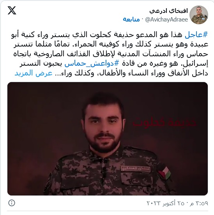Follow the account via متابعة
The image size is (214, 215).
(131, 19)
